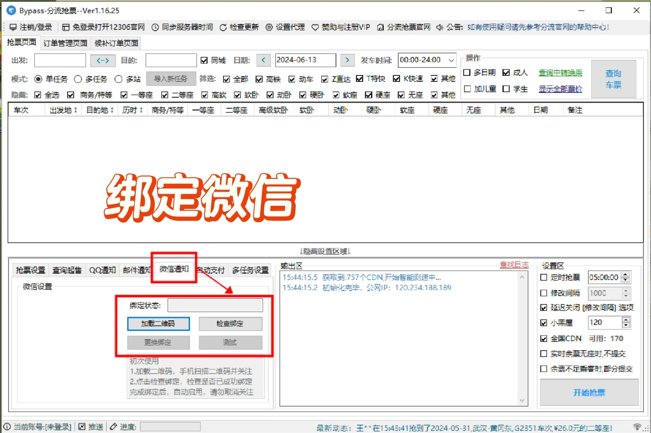Click the announcement speaker icon before 公告
Image resolution: width=651 pixels, height=433 pixels.
point(439,27)
